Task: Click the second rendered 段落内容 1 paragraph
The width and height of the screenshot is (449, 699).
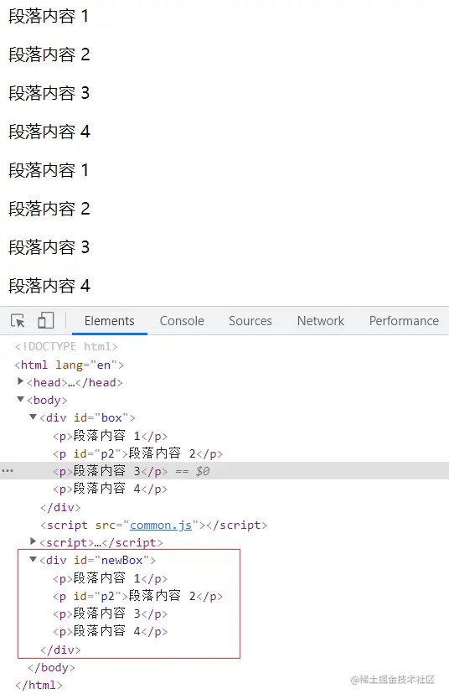Action: 49,170
